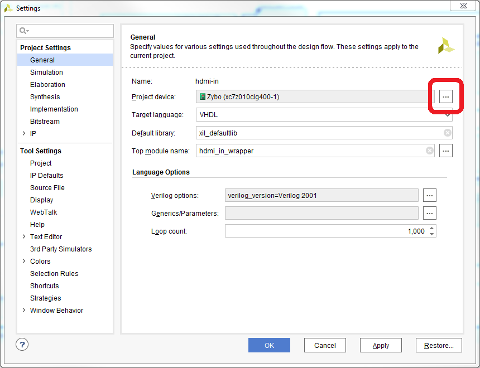Expand the Colors tree node

pos(24,261)
